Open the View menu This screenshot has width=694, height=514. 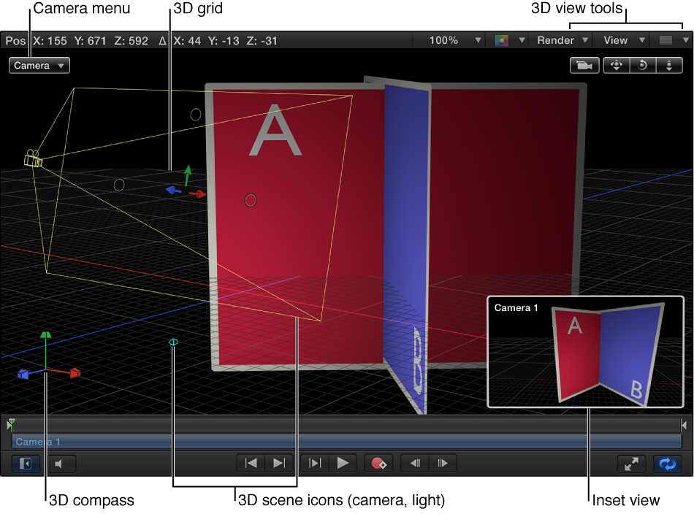(x=620, y=40)
